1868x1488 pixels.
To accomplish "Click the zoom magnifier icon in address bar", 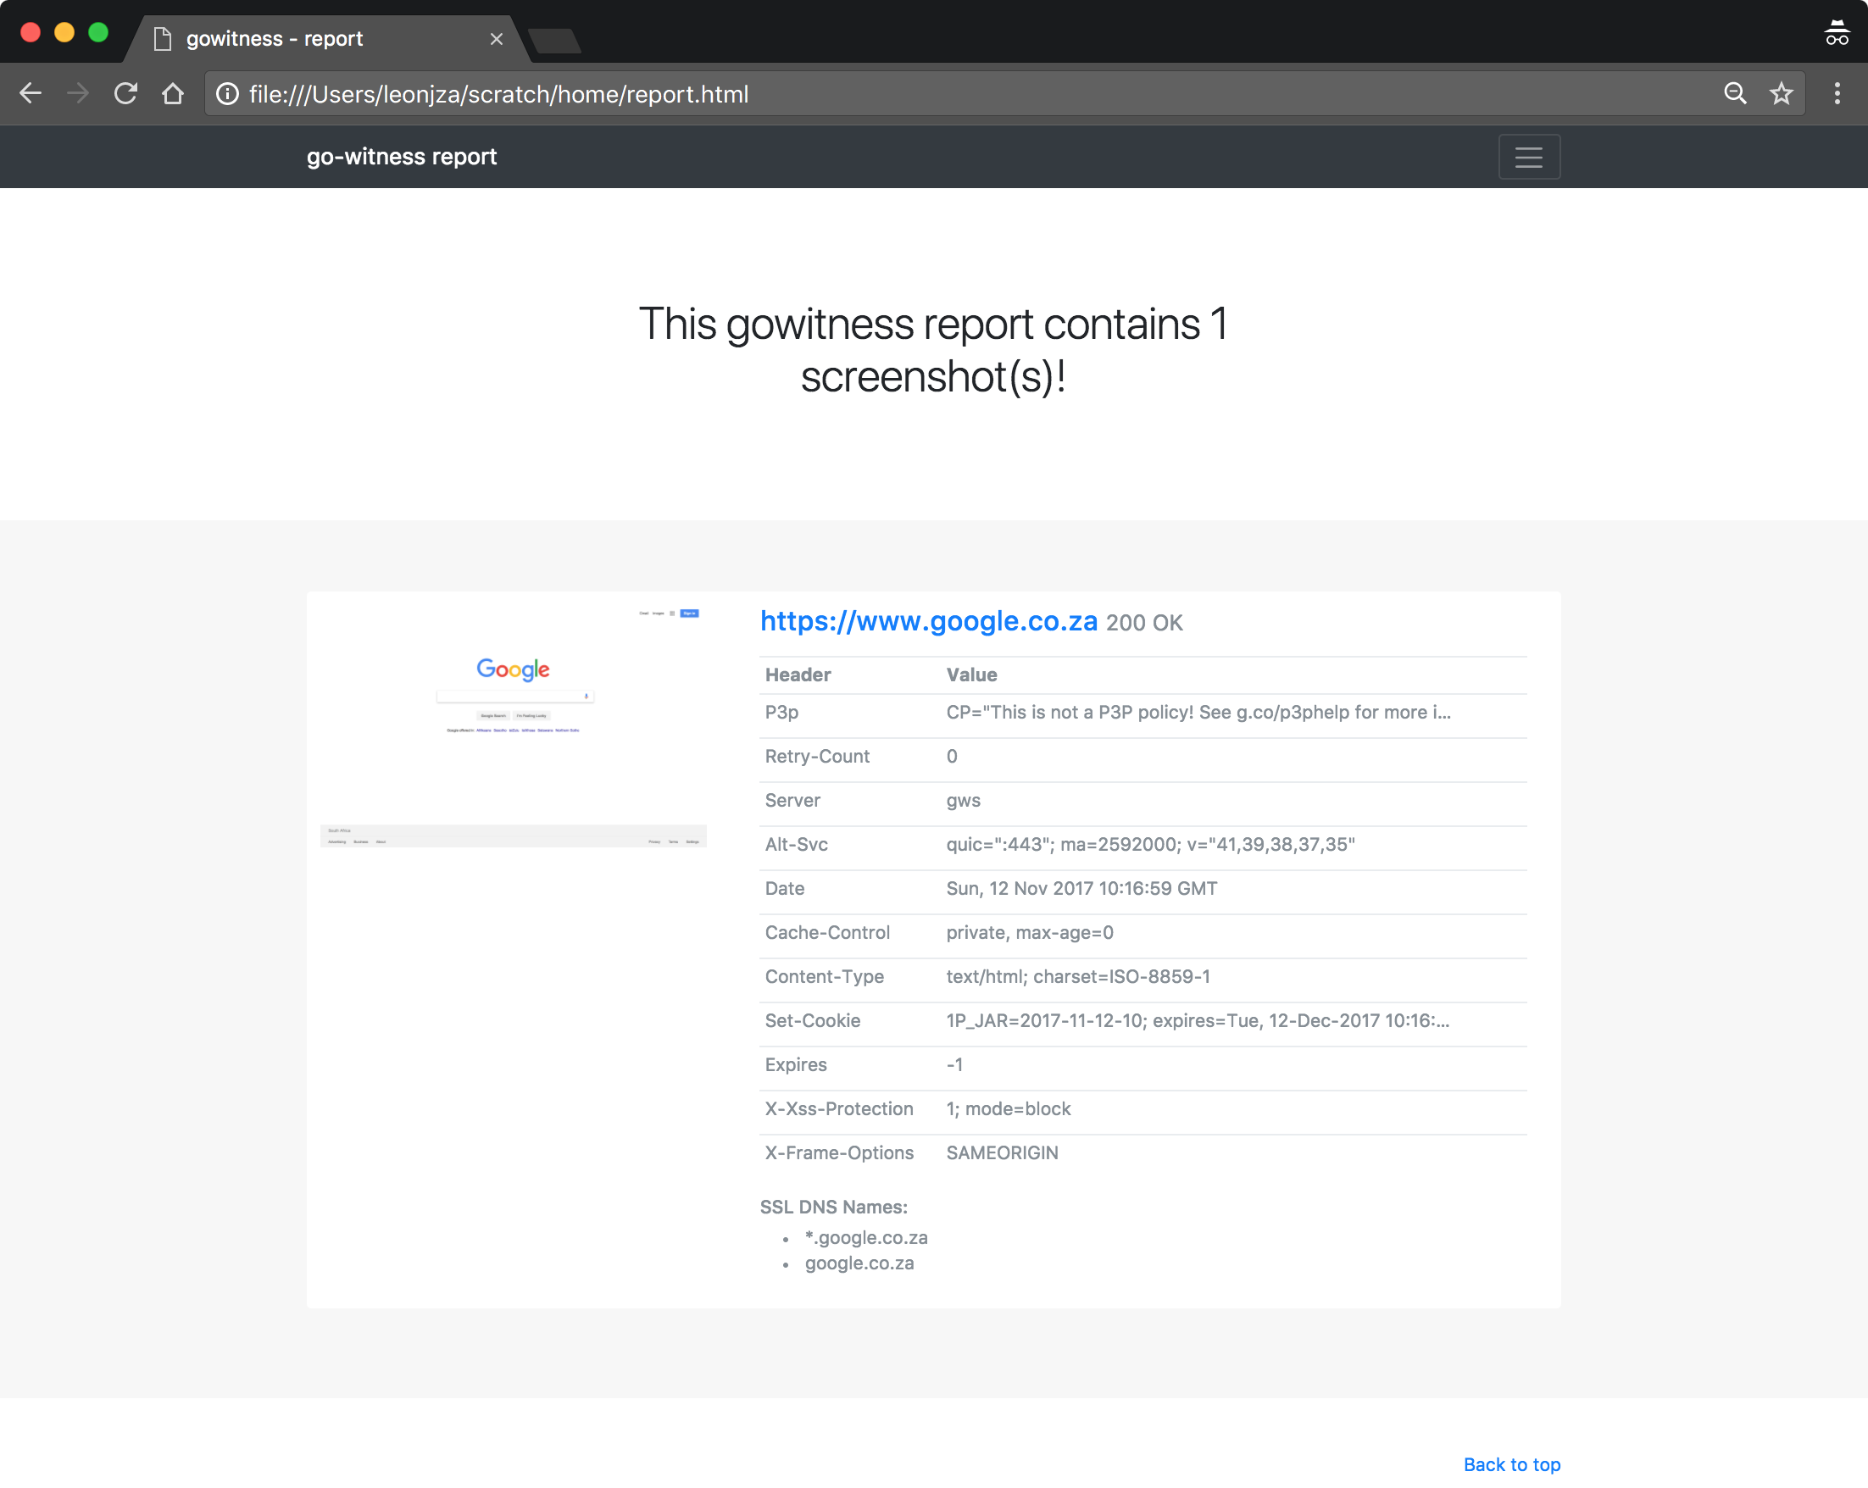I will point(1735,93).
